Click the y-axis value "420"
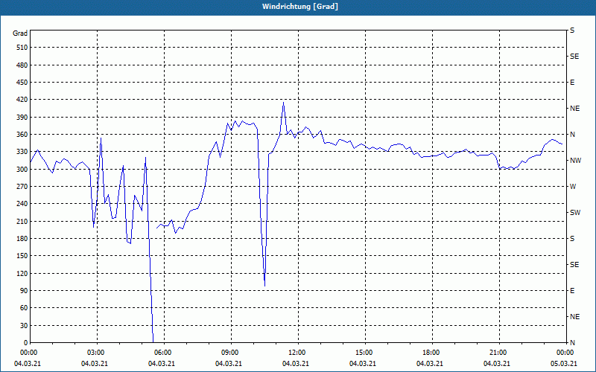The height and width of the screenshot is (372, 596). coord(22,100)
